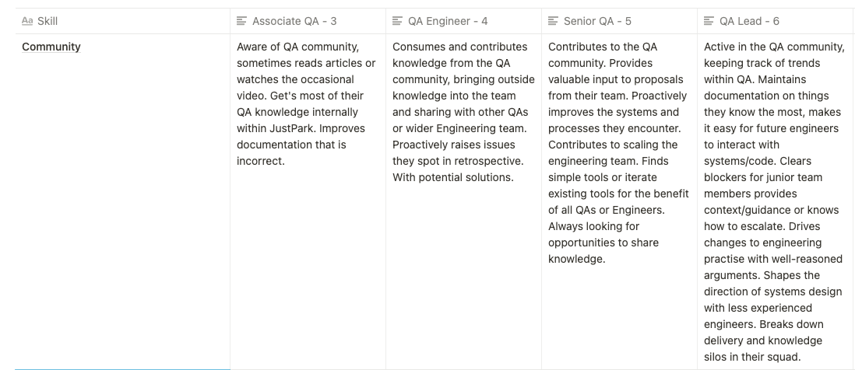The image size is (855, 370).
Task: Click the text-property icon beside Senior QA - 5
Action: click(x=554, y=22)
